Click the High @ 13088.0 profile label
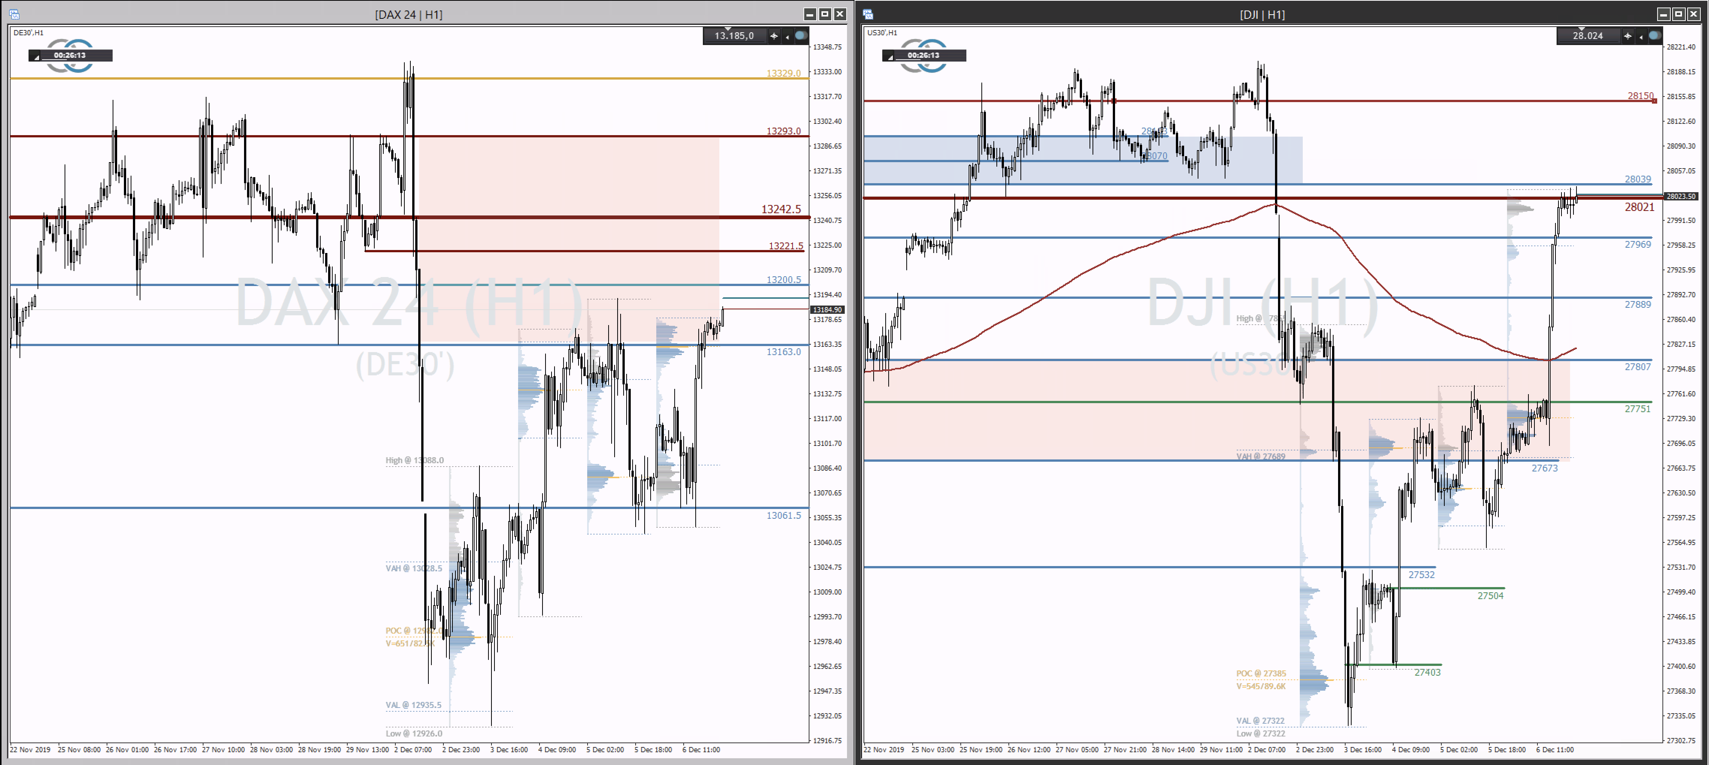This screenshot has width=1709, height=765. pyautogui.click(x=414, y=460)
